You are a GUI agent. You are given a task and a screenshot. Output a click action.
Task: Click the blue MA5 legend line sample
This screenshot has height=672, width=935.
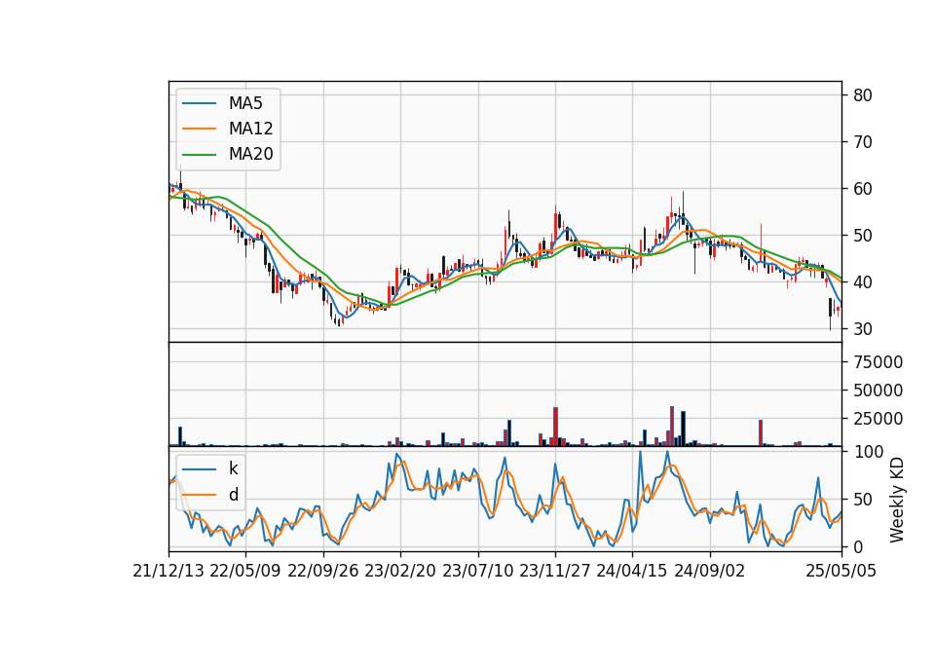tap(199, 104)
